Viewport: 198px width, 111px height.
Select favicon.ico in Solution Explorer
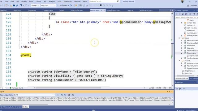coord(191,25)
